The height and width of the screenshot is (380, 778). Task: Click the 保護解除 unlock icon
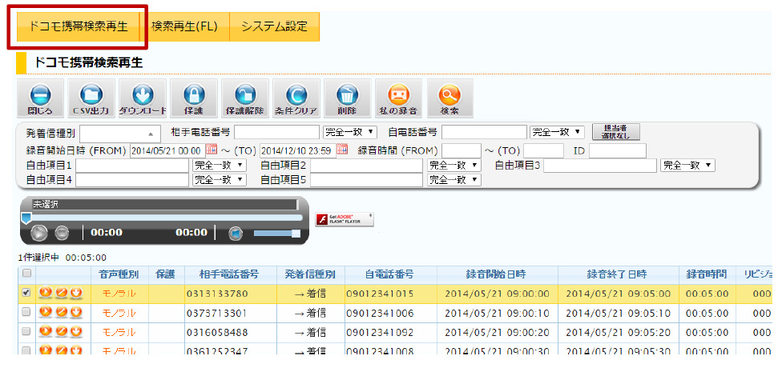[x=245, y=98]
